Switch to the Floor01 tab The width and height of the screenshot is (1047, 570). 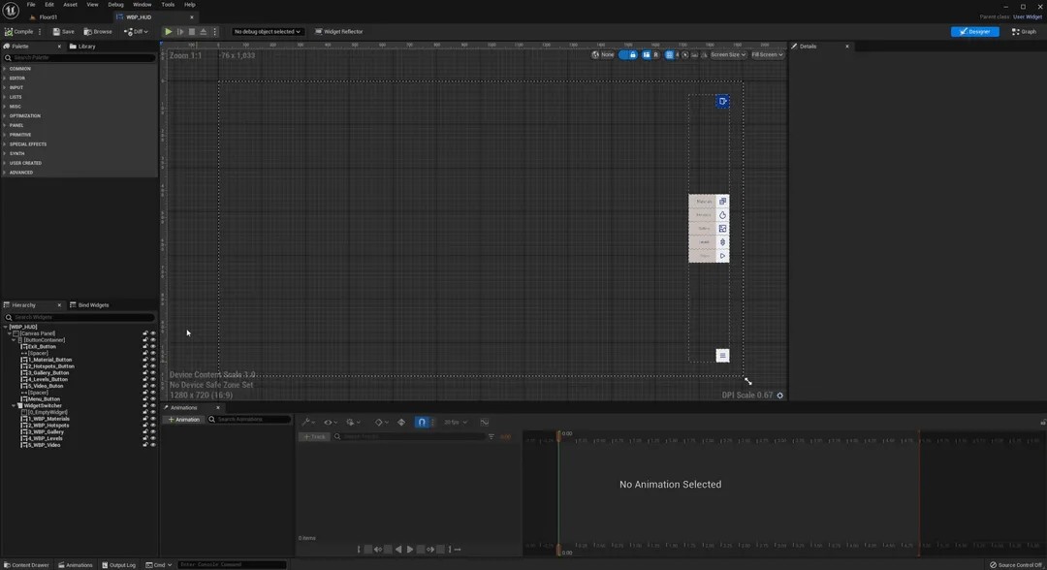coord(48,17)
